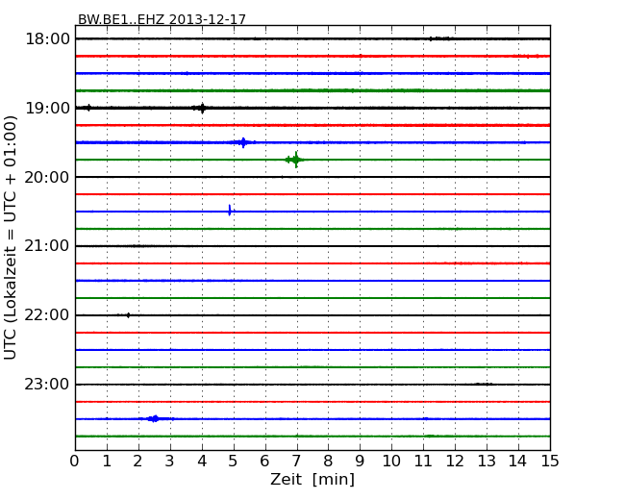
Task: Click x-axis tick label 6
Action: pos(265,462)
